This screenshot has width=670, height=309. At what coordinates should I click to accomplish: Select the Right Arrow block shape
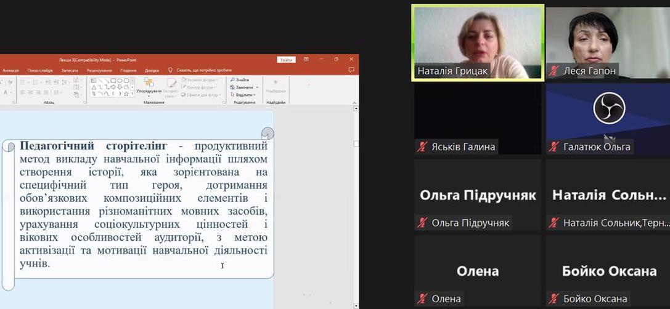click(113, 87)
